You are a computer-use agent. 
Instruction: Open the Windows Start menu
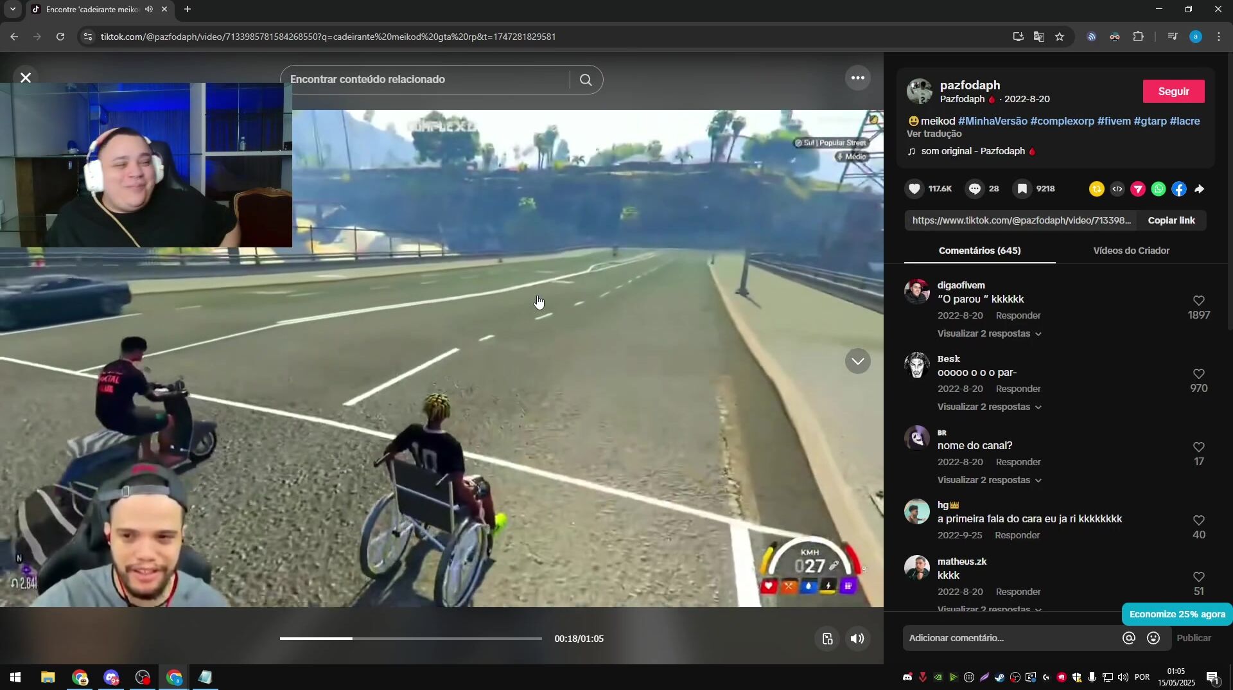[x=15, y=677]
